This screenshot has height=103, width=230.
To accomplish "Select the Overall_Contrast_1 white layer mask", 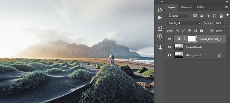I will click(x=192, y=39).
